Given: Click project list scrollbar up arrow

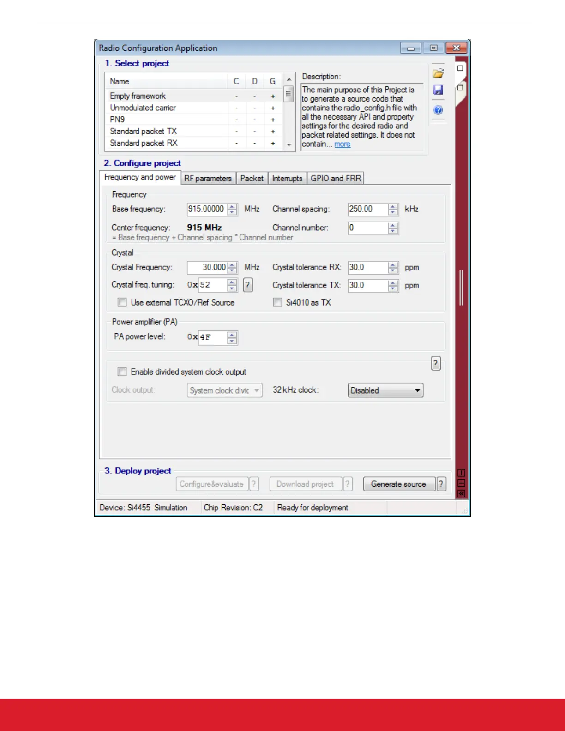Looking at the screenshot, I should point(289,79).
